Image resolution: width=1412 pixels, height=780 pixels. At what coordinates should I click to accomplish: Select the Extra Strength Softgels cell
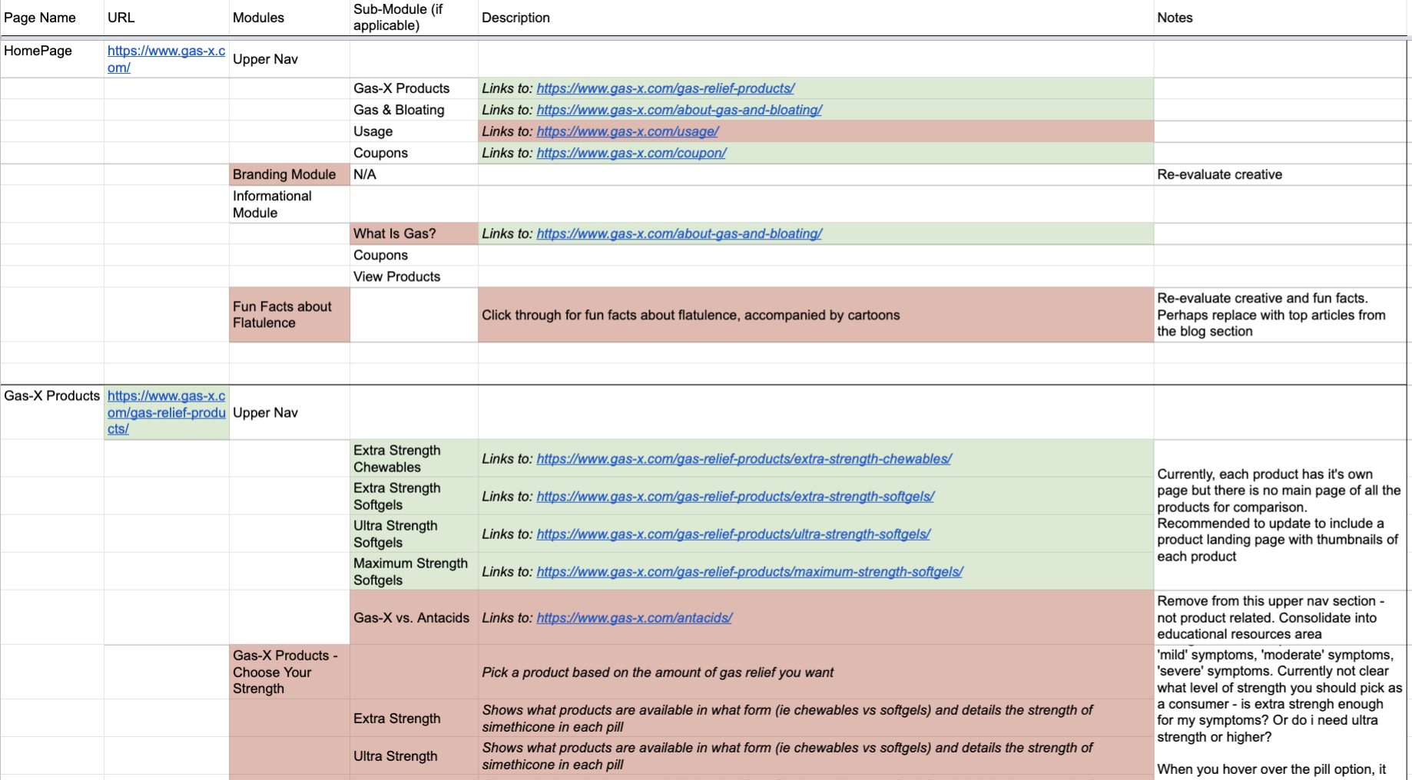(414, 497)
